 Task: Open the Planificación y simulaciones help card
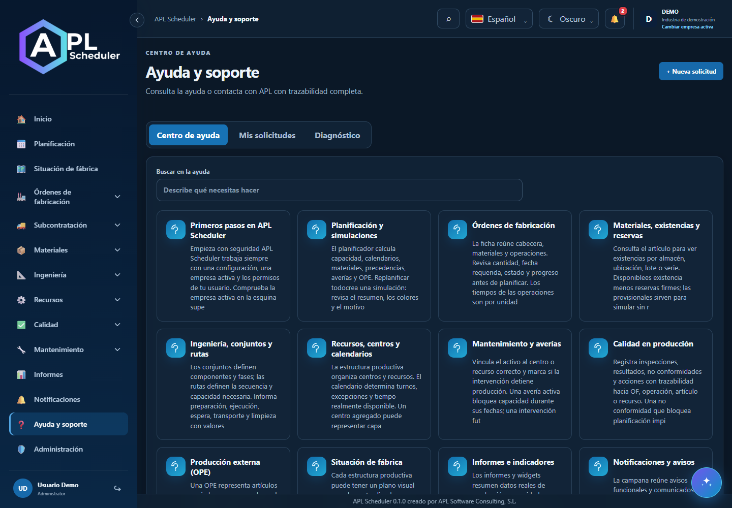[364, 266]
